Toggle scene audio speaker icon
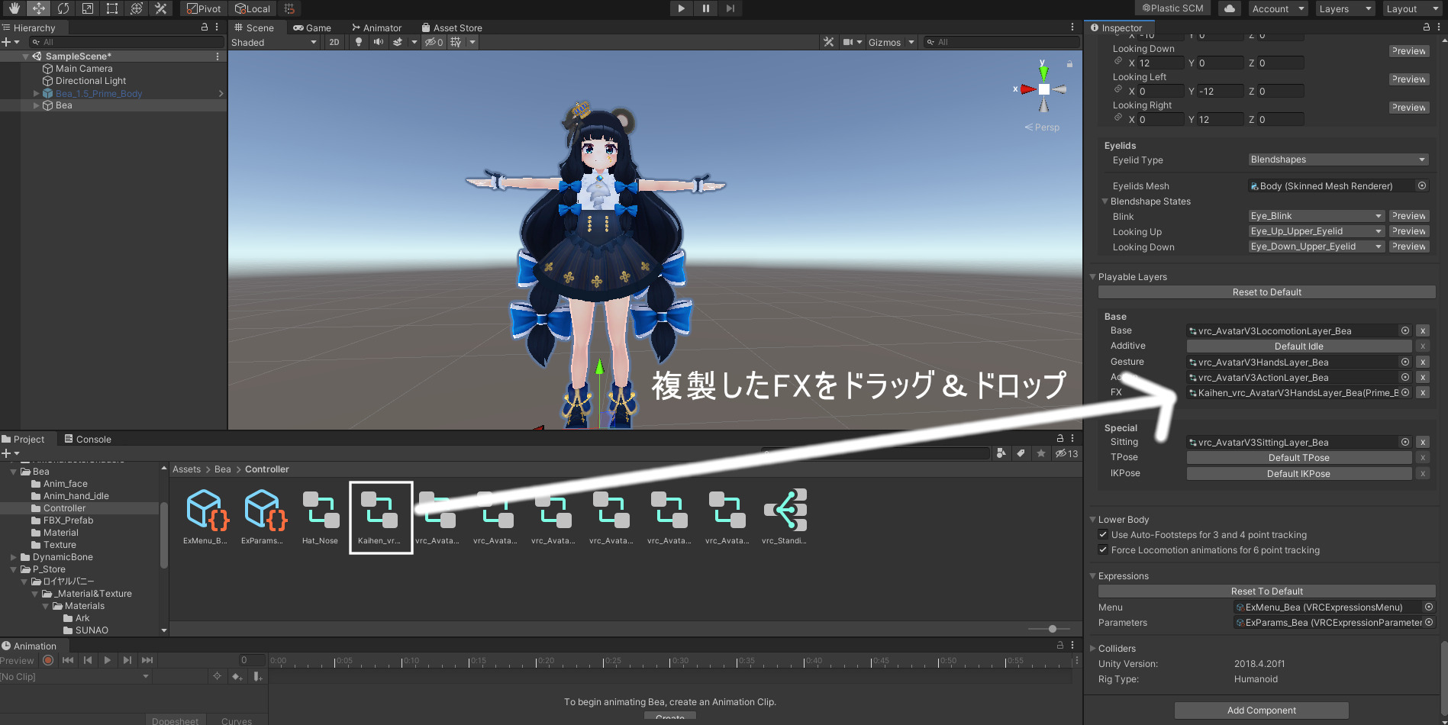This screenshot has width=1448, height=725. [378, 42]
